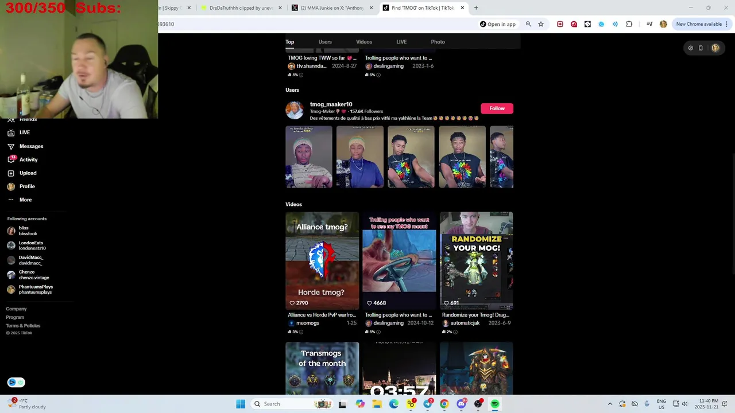735x413 pixels.
Task: Click the Company footer link
Action: 16,309
